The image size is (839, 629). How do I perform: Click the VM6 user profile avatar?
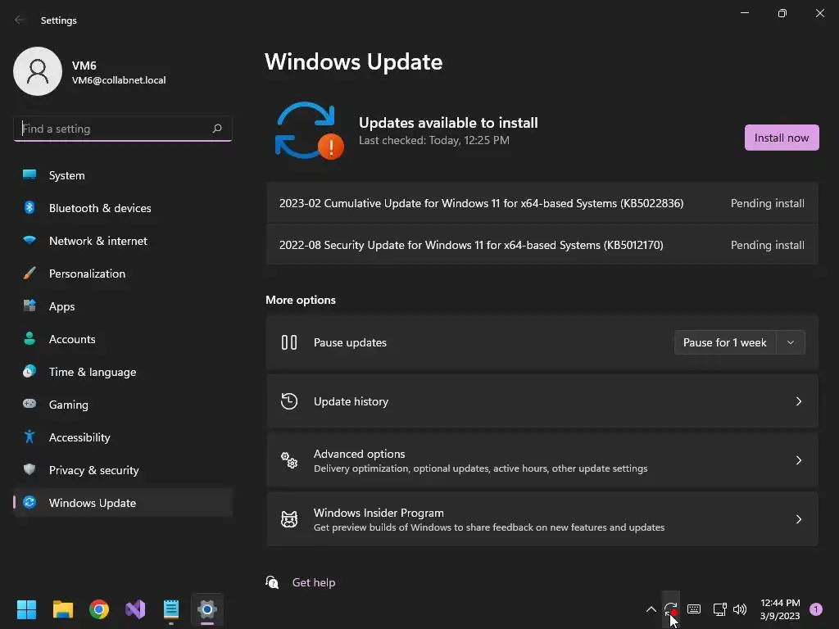(x=38, y=71)
